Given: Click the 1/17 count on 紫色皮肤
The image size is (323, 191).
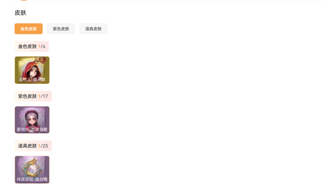Looking at the screenshot, I should point(43,96).
